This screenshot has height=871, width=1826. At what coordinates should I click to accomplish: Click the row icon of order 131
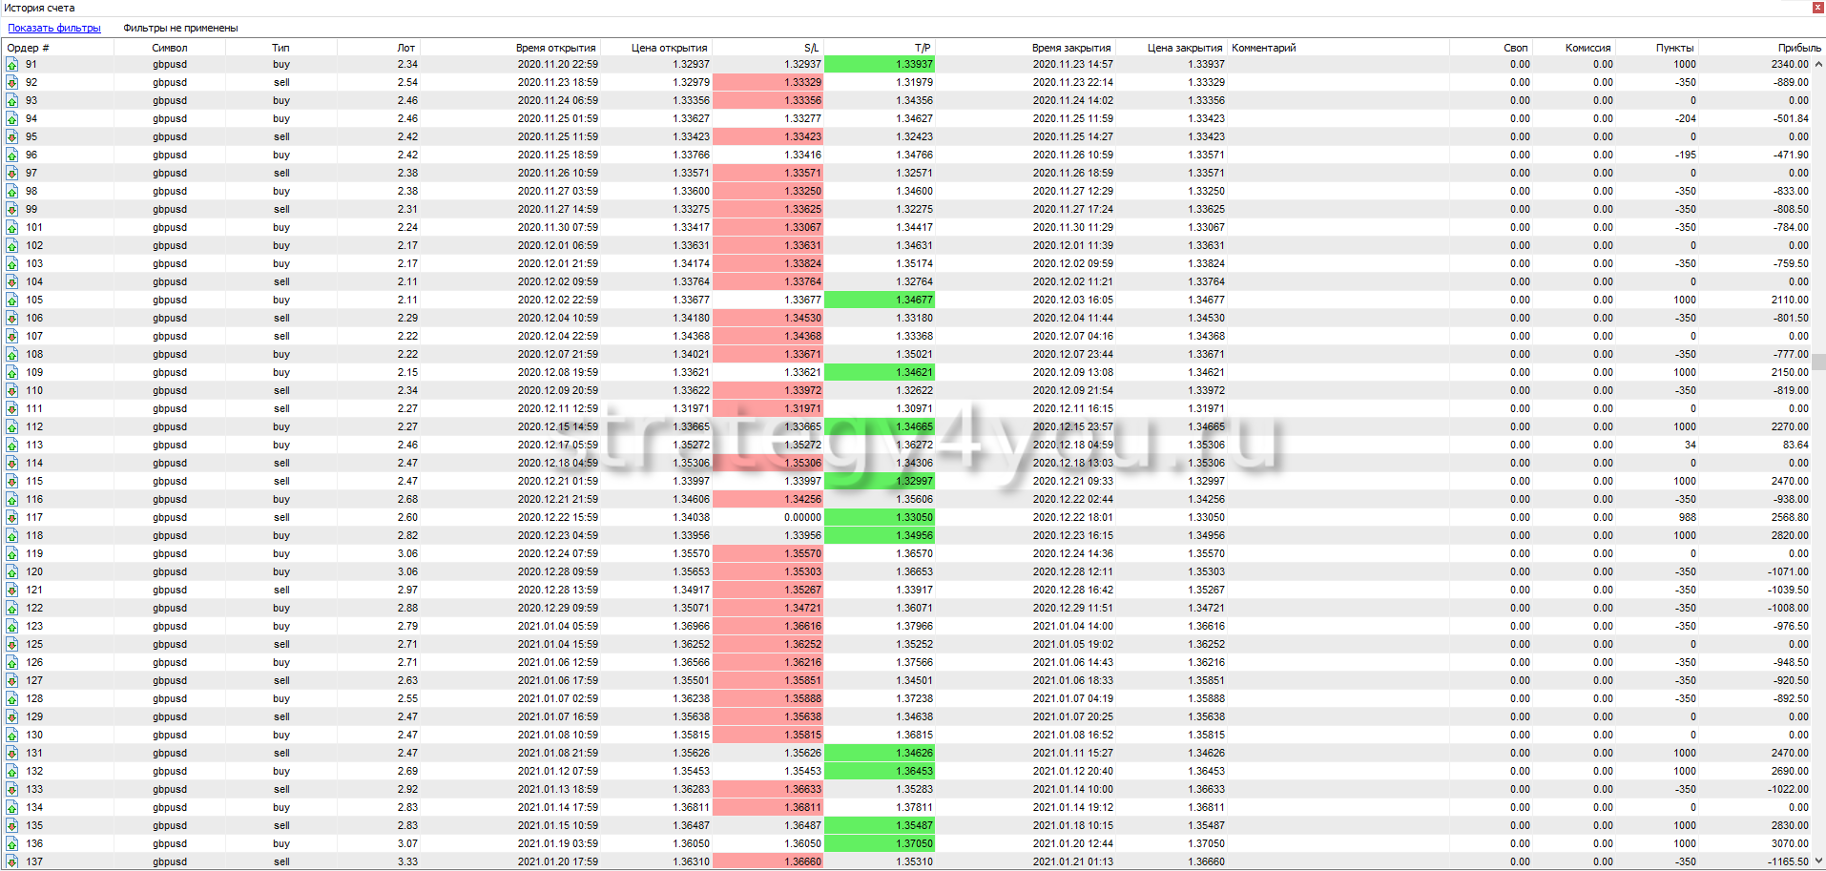(x=12, y=754)
